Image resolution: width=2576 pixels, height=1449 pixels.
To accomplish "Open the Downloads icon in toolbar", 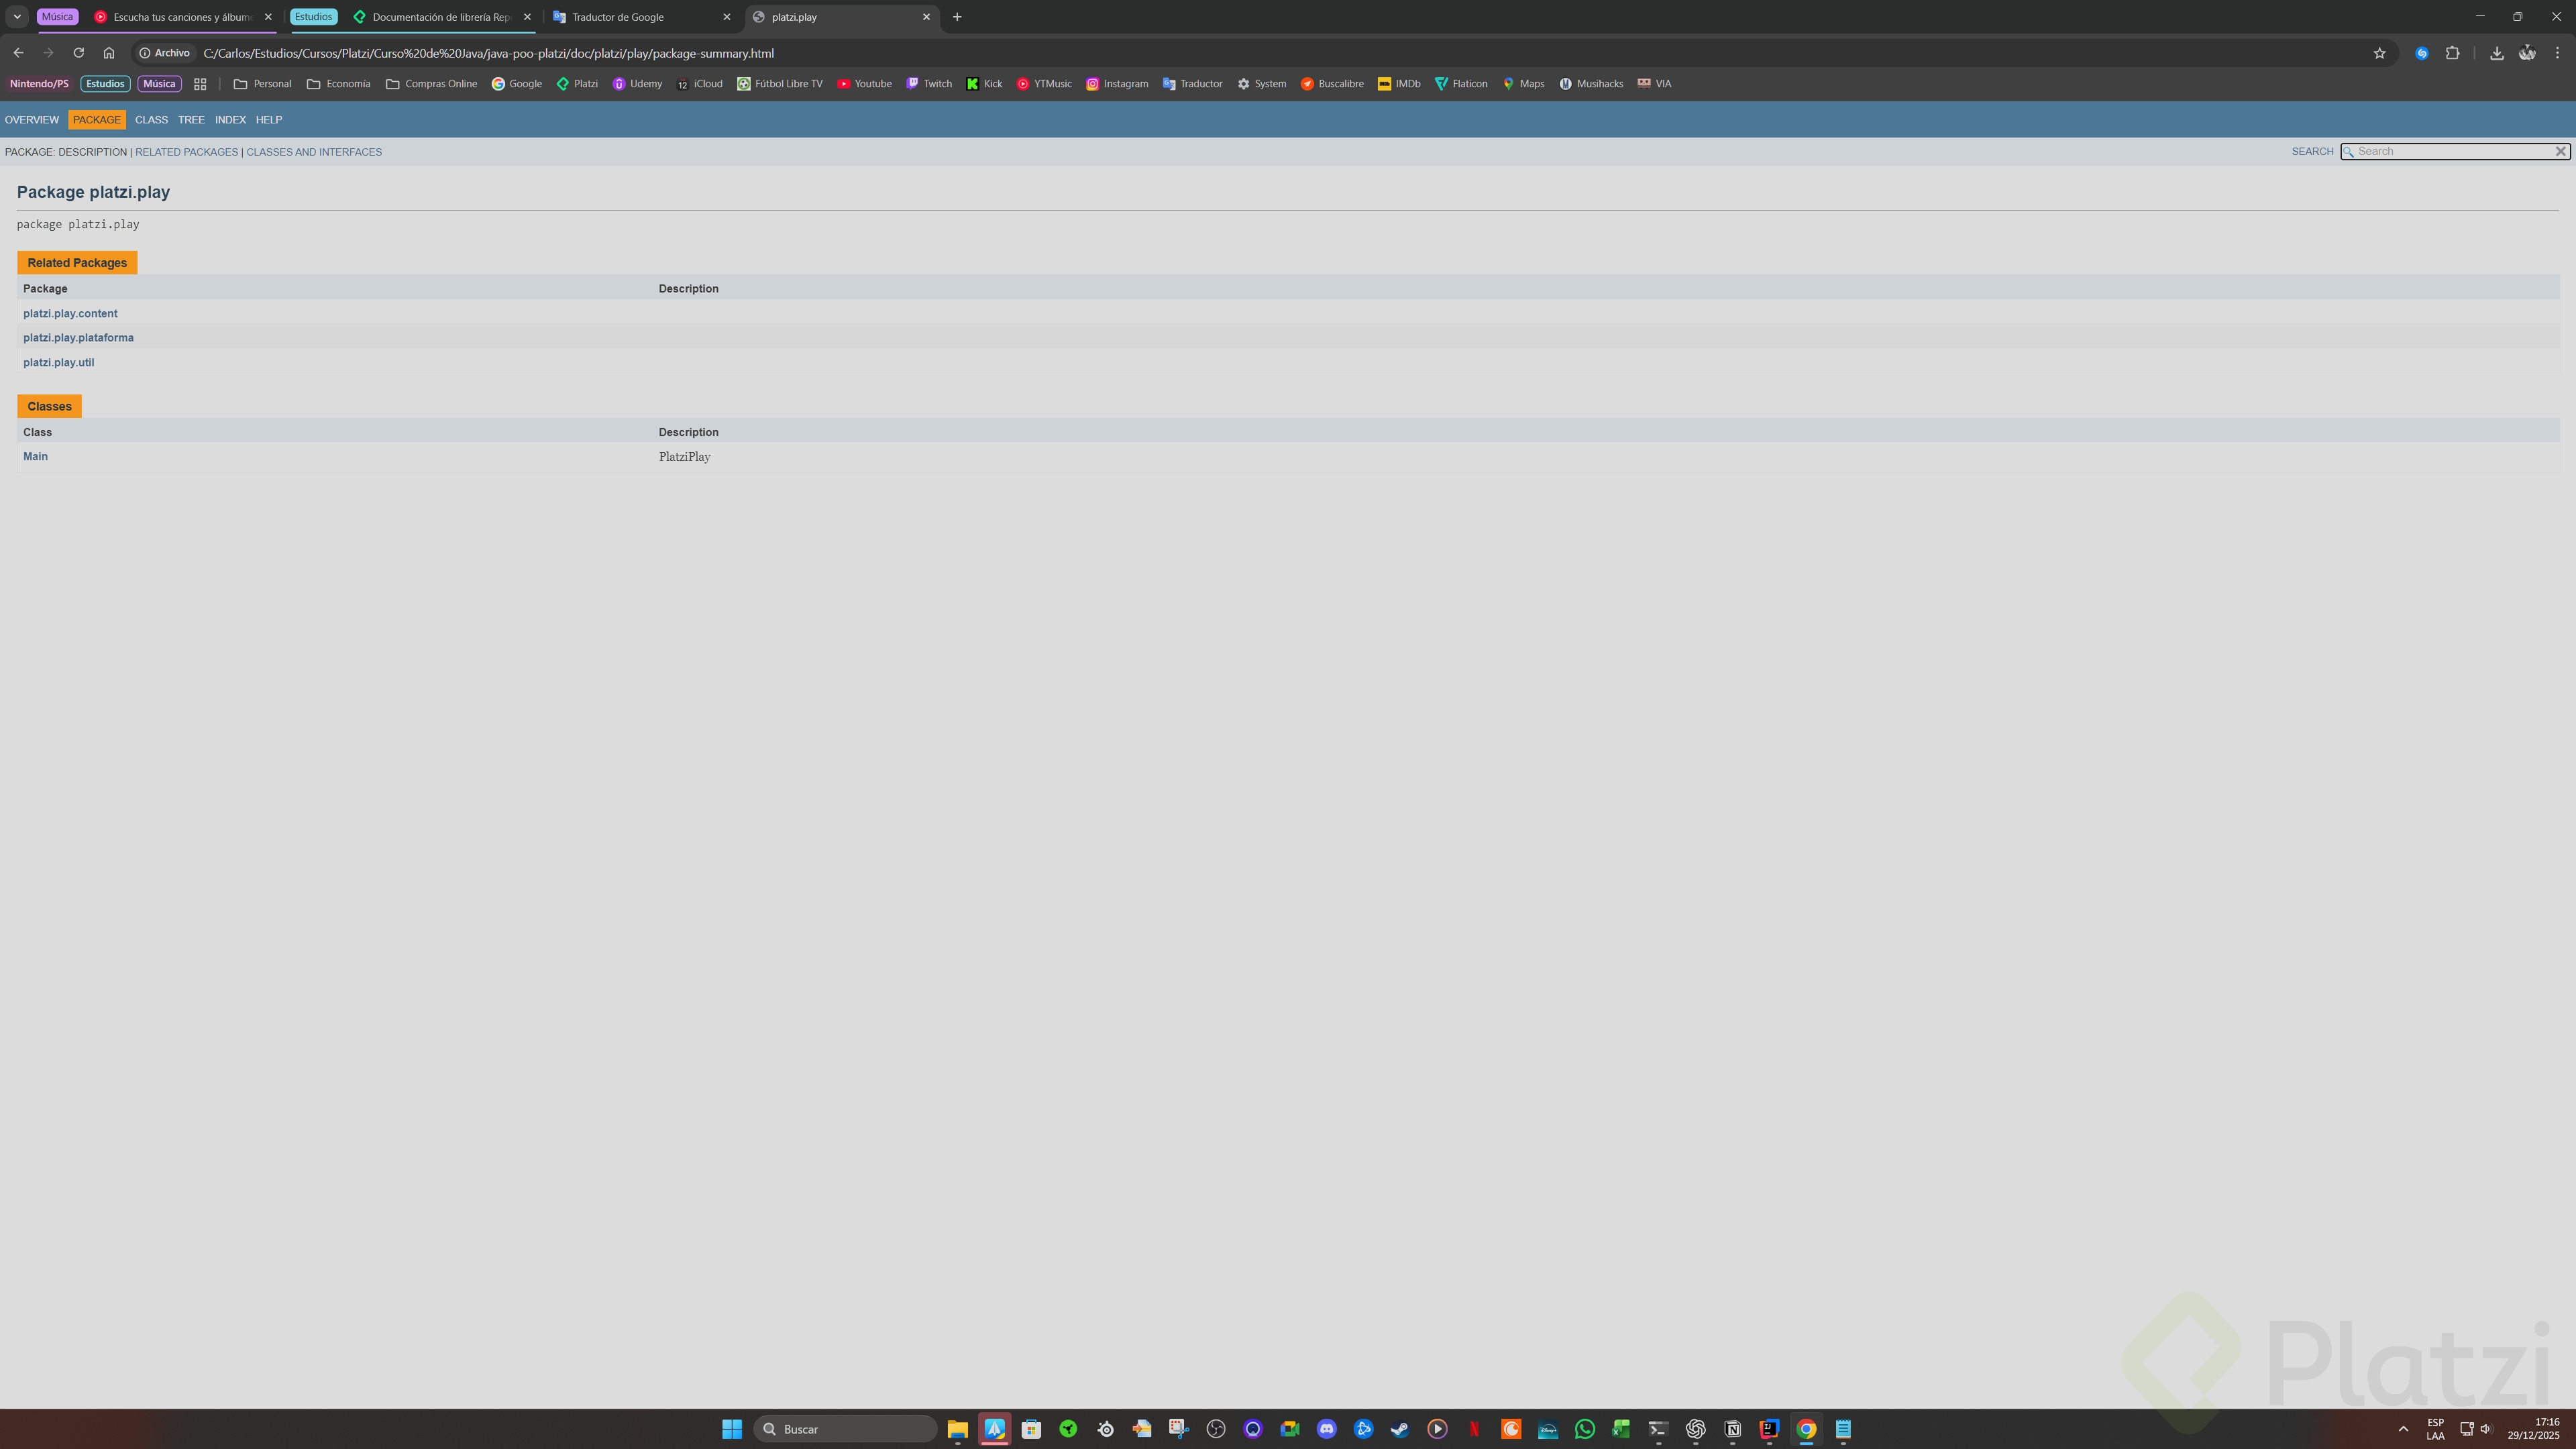I will coord(2496,53).
